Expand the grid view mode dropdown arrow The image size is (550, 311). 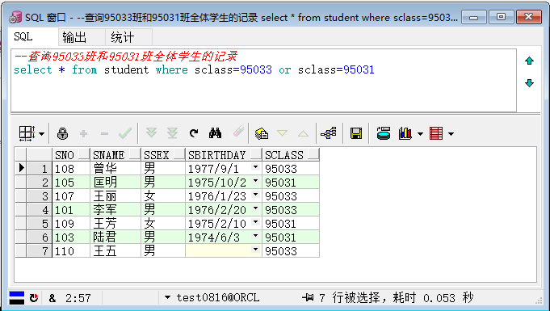41,134
